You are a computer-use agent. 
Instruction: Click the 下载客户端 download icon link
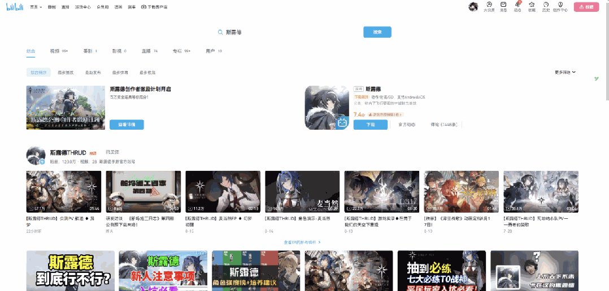154,7
